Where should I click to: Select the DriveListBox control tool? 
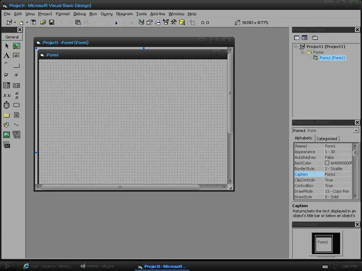(16, 105)
